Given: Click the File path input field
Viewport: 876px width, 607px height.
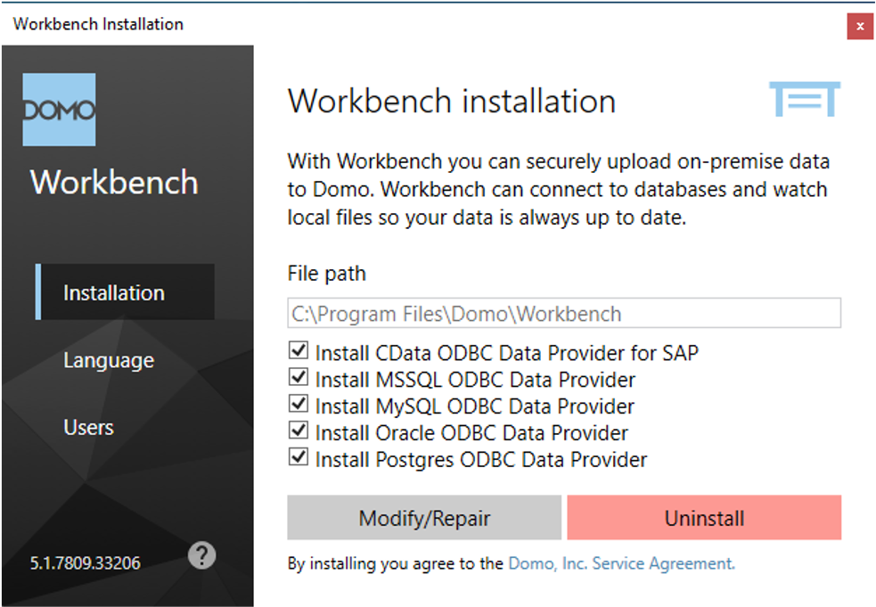Looking at the screenshot, I should pyautogui.click(x=562, y=313).
